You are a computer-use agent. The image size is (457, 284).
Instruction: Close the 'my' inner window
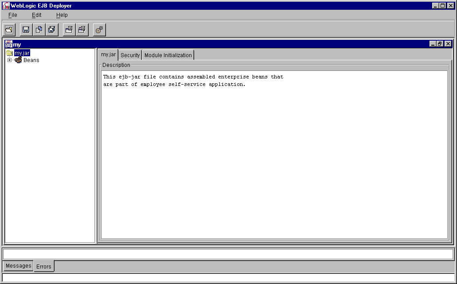(x=448, y=44)
